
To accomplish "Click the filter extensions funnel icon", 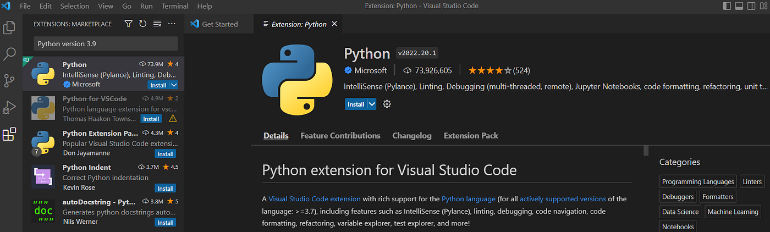I will point(128,24).
